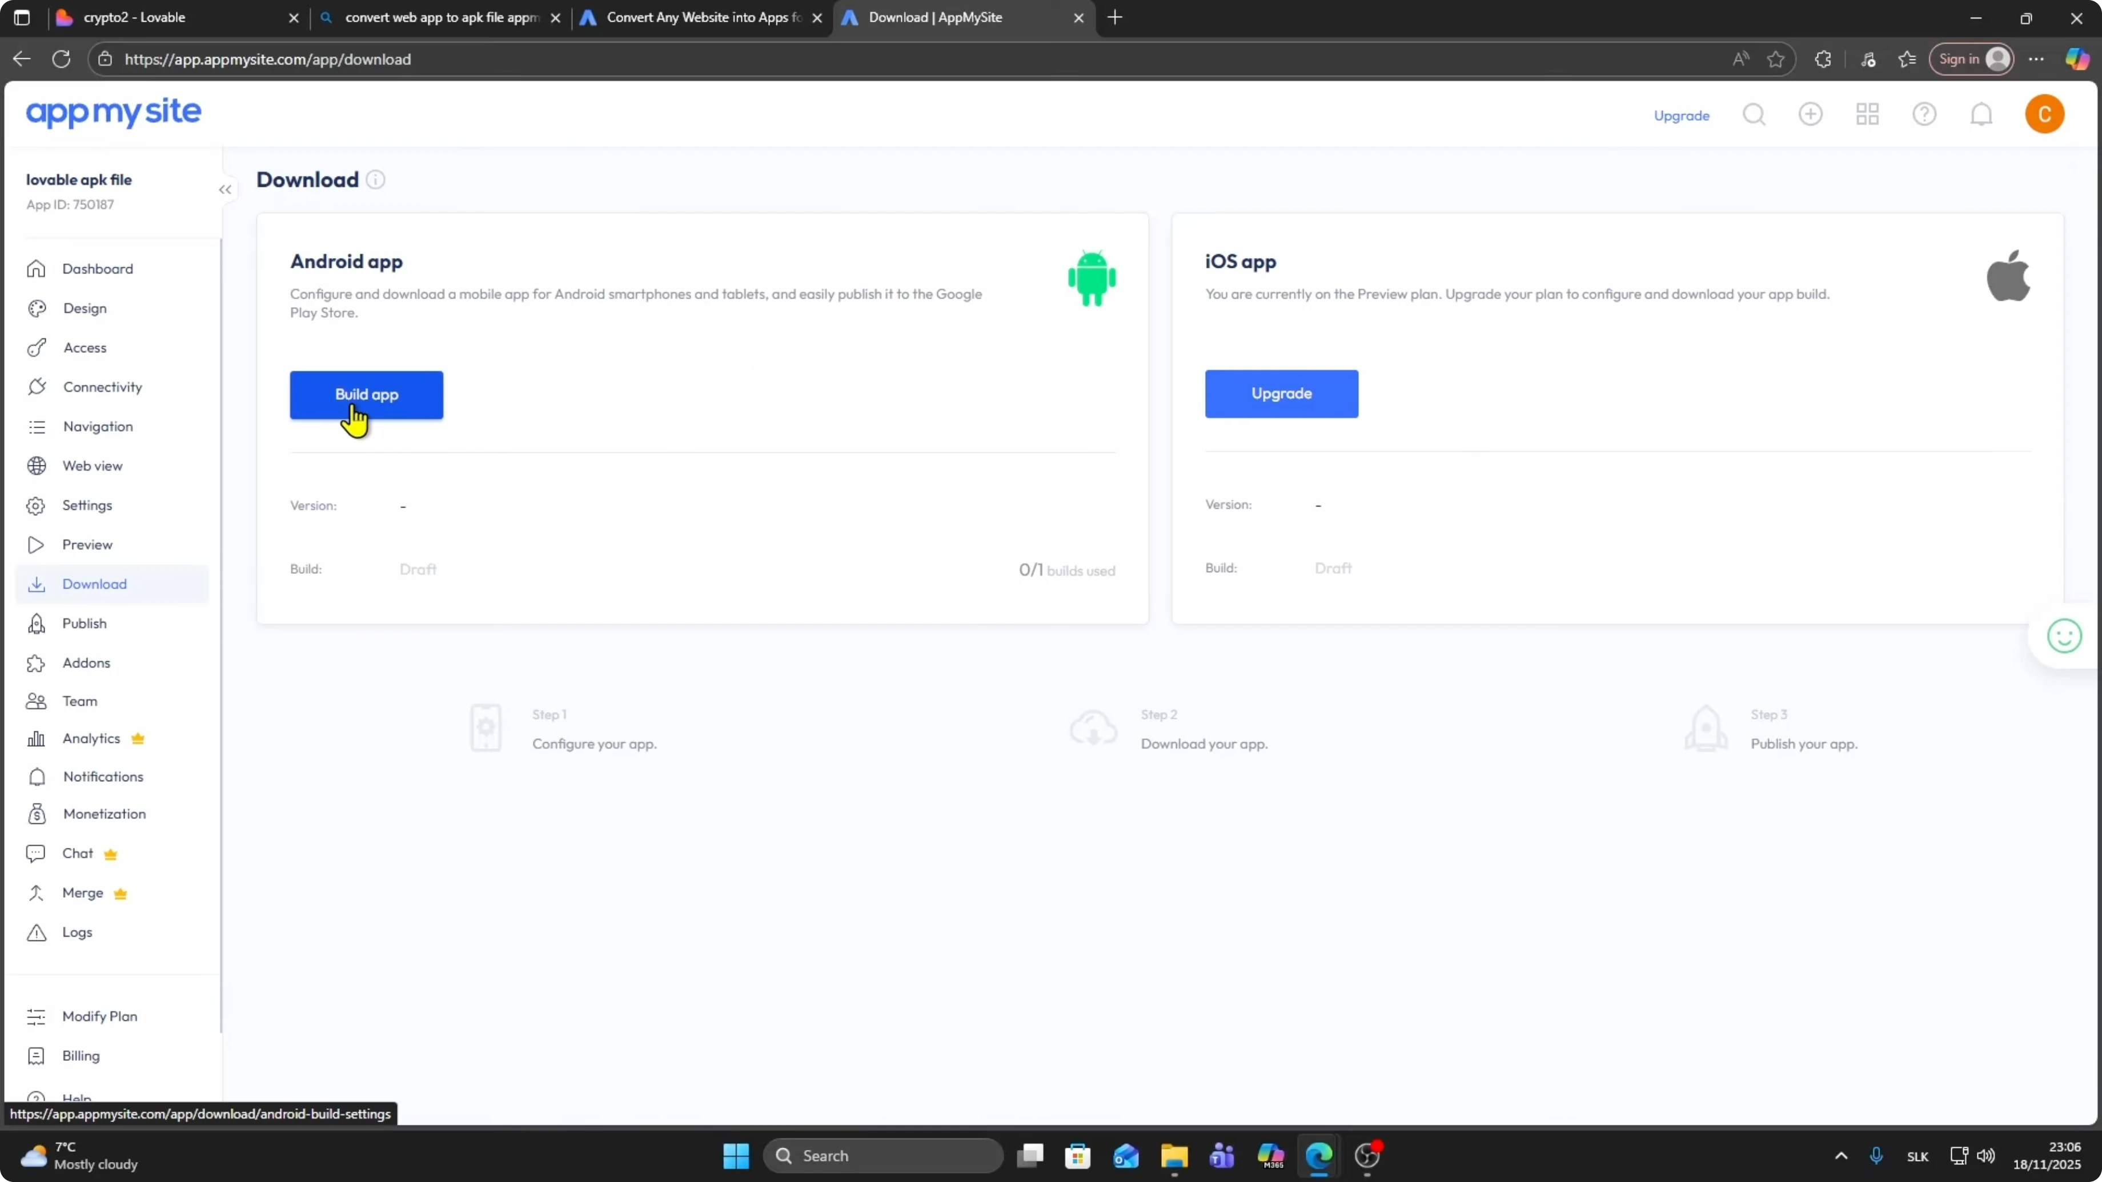Open the Upgrade link in top header

point(1681,115)
